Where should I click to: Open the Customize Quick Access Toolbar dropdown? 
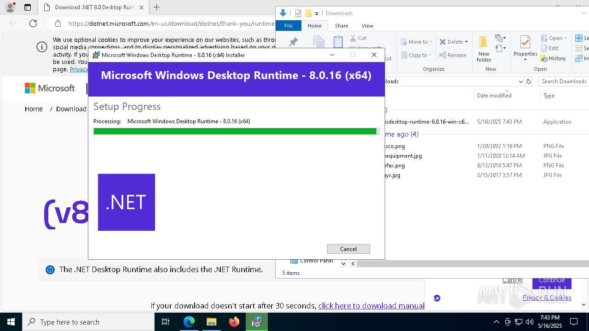click(317, 14)
